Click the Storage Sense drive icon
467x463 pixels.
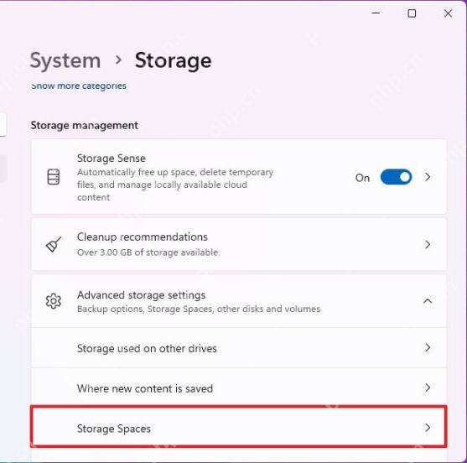[54, 177]
